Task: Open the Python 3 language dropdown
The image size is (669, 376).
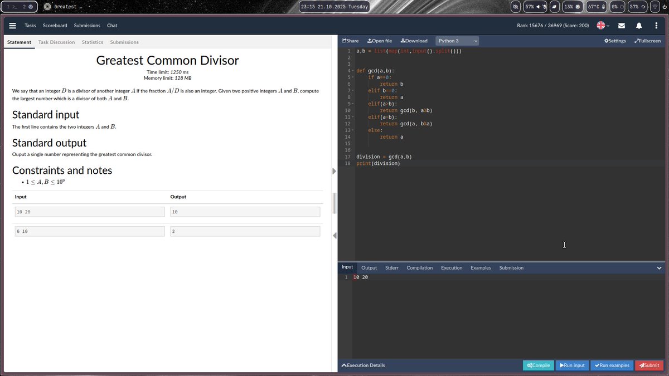Action: 457,41
